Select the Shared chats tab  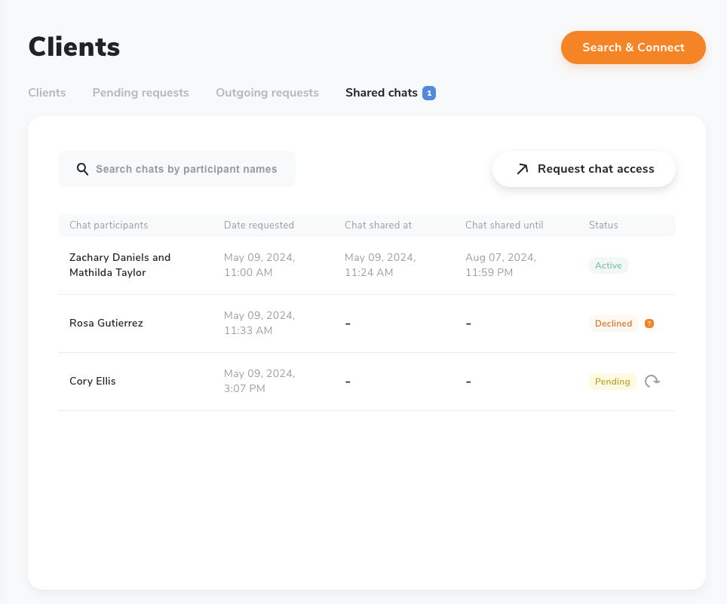tap(382, 93)
